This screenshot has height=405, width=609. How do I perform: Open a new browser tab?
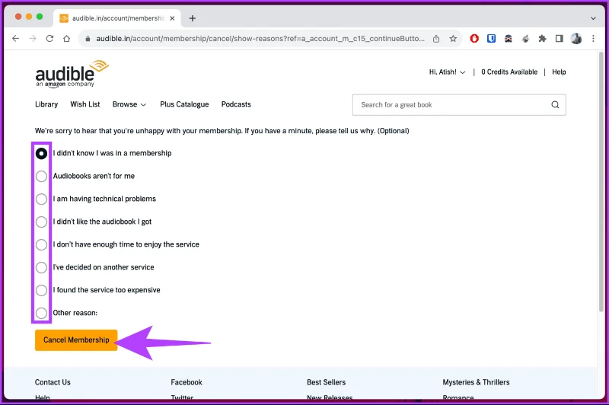click(193, 18)
